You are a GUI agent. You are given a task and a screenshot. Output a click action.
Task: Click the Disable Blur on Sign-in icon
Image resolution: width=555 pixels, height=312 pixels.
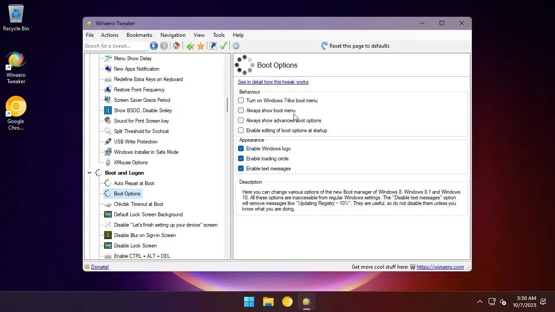[x=108, y=235]
